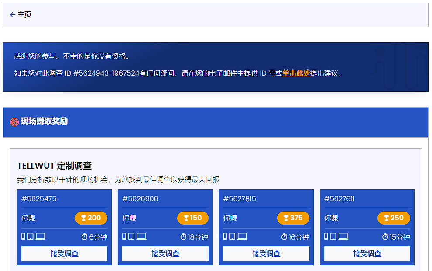This screenshot has height=271, width=432.
Task: Select the survey ID #5626606 text
Action: [x=140, y=199]
